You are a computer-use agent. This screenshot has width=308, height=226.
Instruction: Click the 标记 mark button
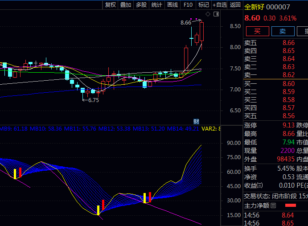tap(204, 5)
